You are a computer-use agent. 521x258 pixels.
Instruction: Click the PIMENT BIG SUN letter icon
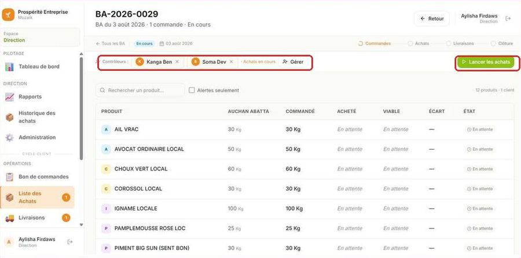pyautogui.click(x=106, y=248)
